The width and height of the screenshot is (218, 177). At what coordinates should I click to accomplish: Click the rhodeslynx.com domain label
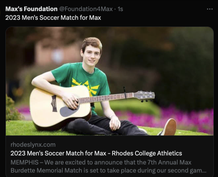point(33,144)
